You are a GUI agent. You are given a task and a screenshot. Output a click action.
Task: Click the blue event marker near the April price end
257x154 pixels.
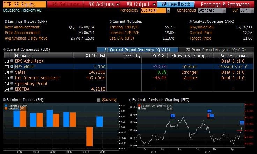pyautogui.click(x=242, y=122)
